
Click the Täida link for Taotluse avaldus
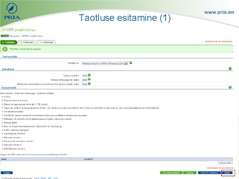pyautogui.click(x=84, y=76)
